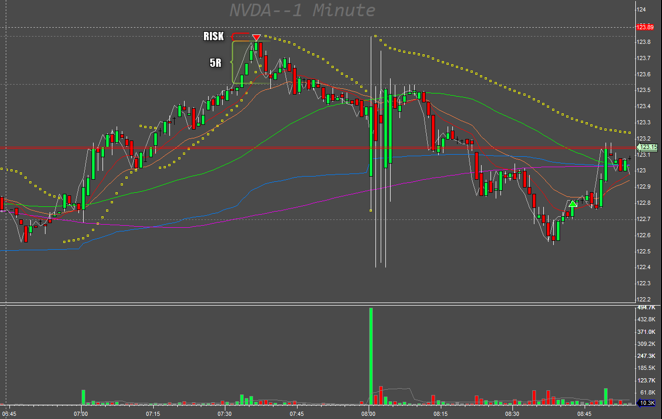Viewport: 662px width, 419px height.
Task: Click the 123.7K volume axis label
Action: [645, 380]
